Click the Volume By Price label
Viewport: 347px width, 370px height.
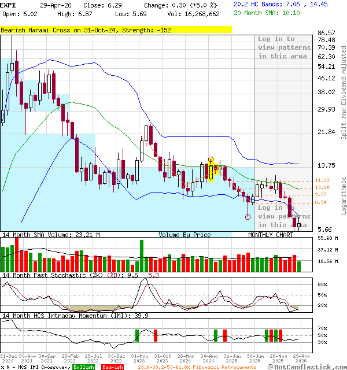[184, 235]
